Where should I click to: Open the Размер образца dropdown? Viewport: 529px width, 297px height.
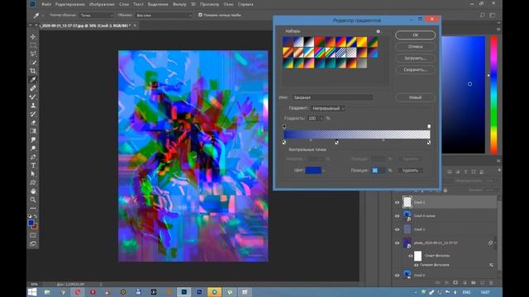click(x=96, y=15)
